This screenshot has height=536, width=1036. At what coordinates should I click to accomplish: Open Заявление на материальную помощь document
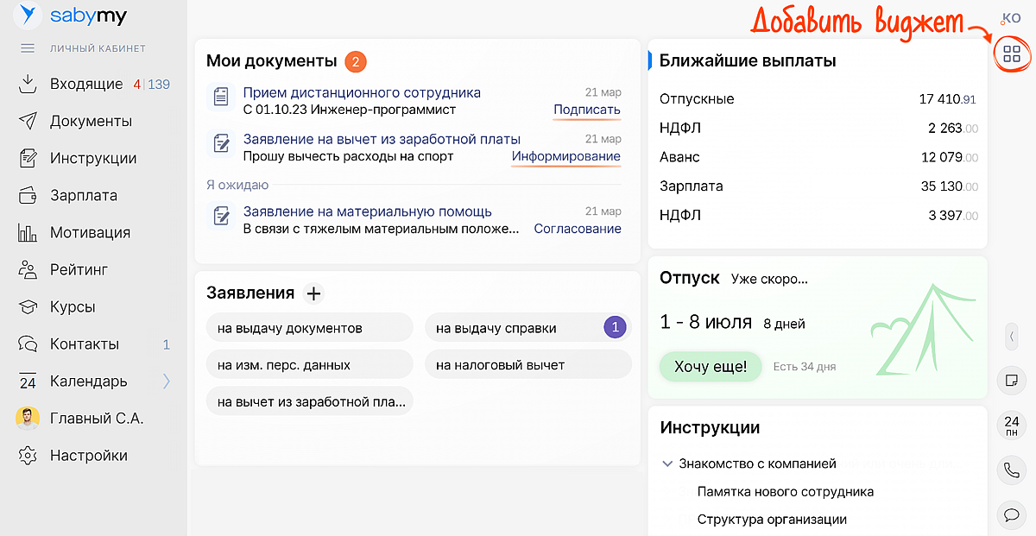[367, 211]
